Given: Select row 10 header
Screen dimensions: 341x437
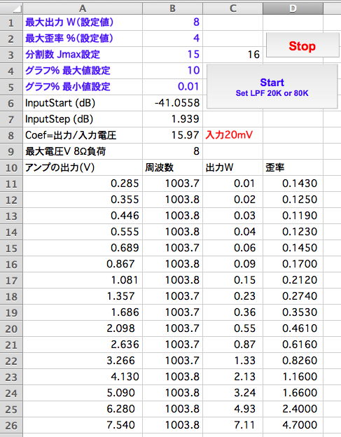Looking at the screenshot, I should point(11,168).
